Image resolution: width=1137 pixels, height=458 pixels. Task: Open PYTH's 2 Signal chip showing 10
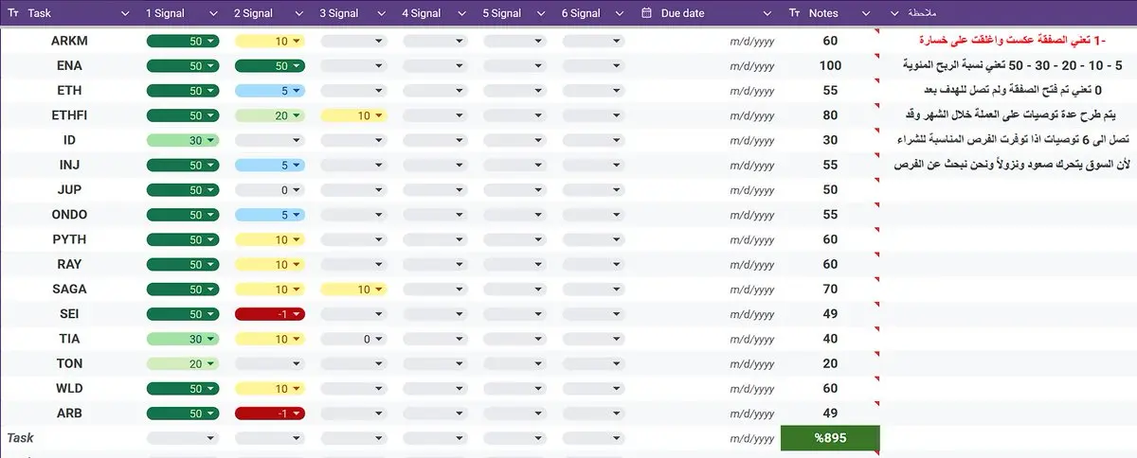pyautogui.click(x=269, y=239)
